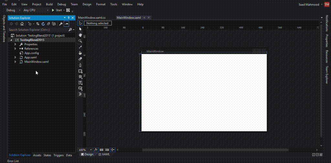Select the Gradient tool
The height and width of the screenshot is (163, 331).
[x=80, y=59]
